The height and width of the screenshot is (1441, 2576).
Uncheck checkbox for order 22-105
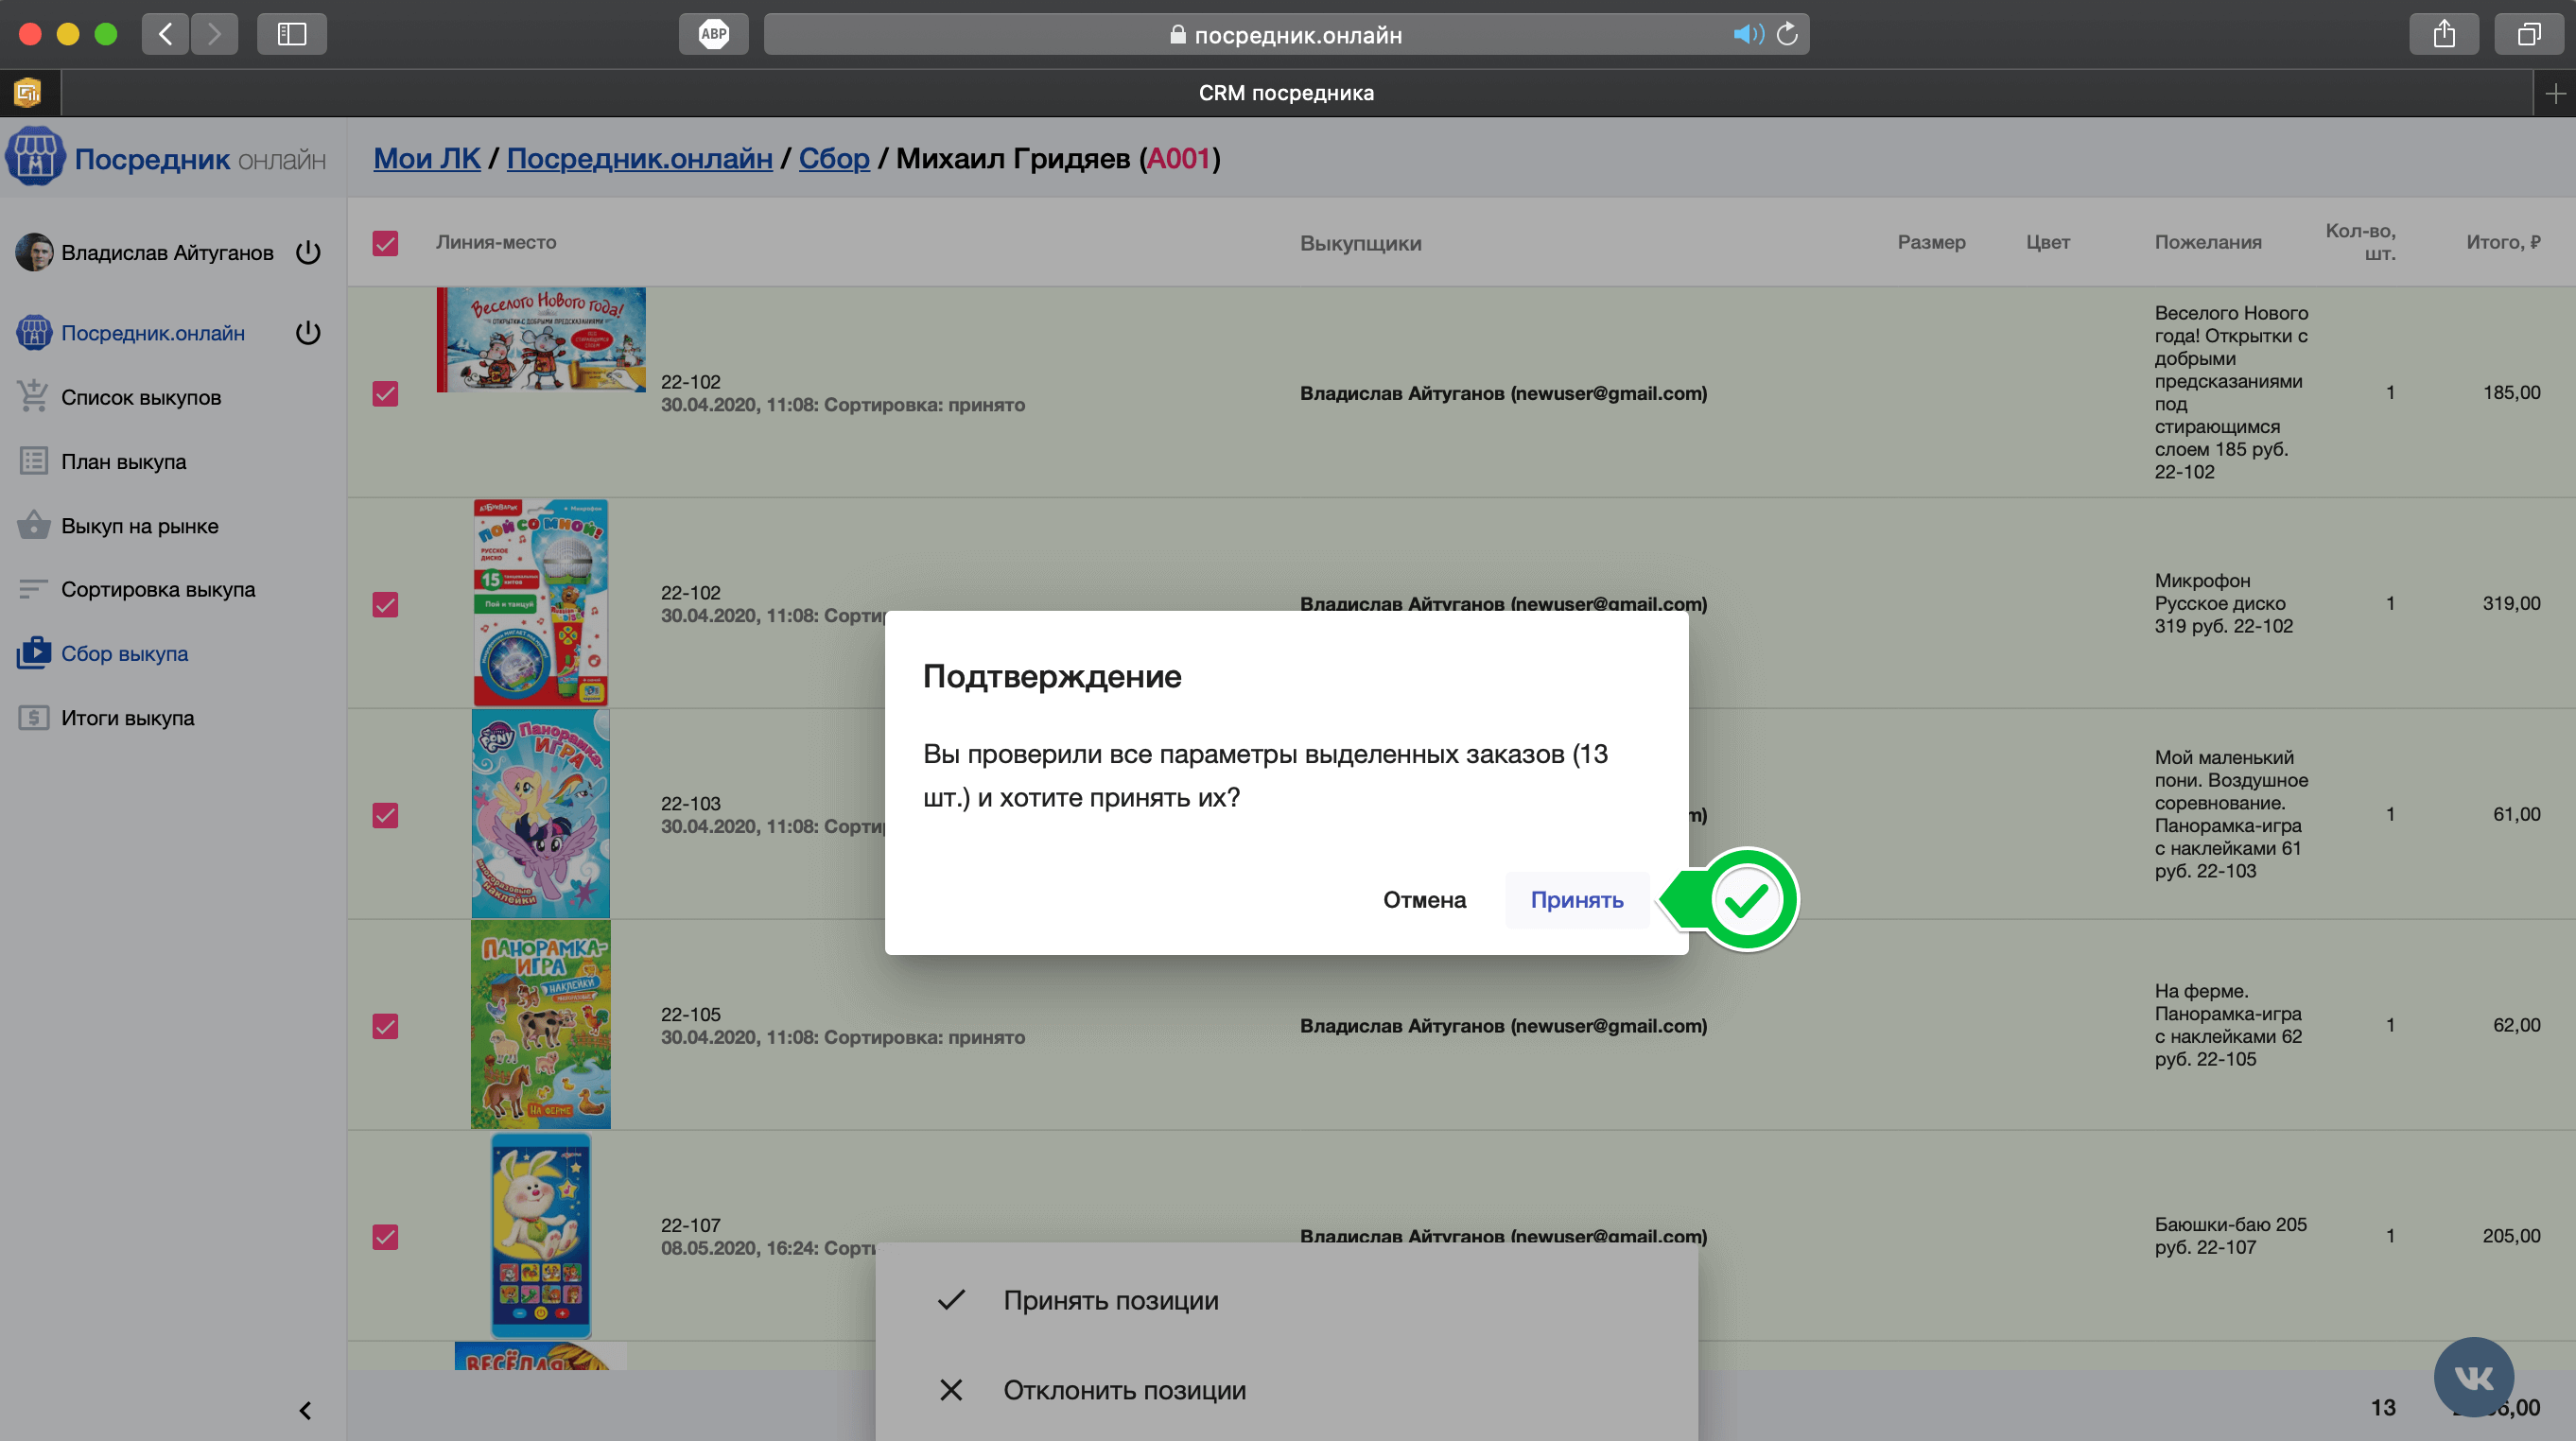point(385,1026)
